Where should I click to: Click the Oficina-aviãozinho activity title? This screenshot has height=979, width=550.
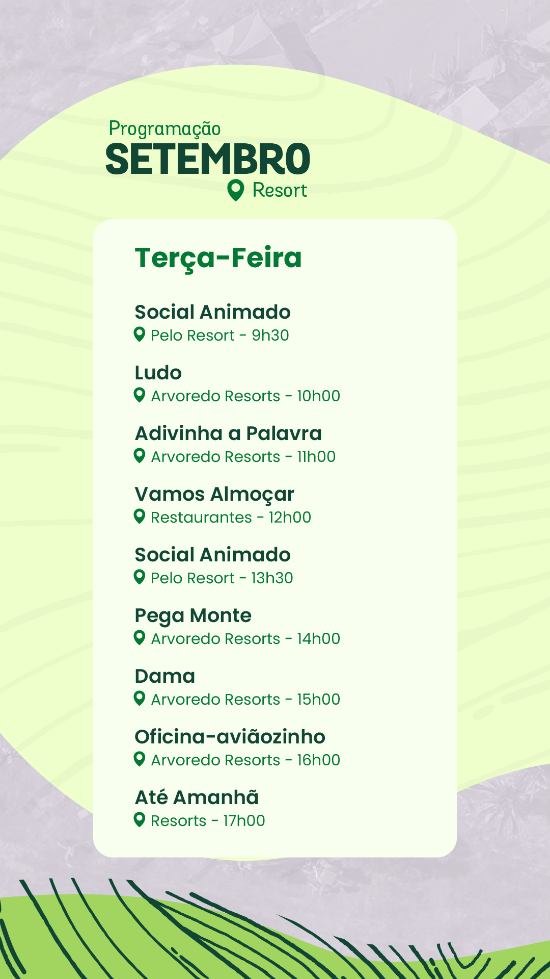230,737
